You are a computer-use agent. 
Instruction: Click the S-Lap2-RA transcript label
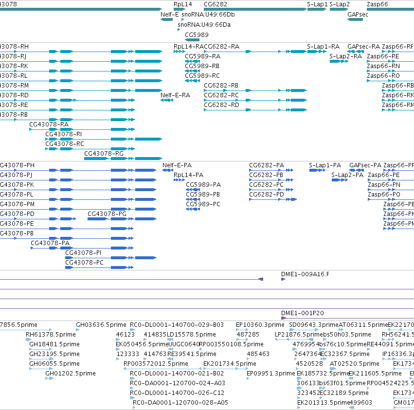pyautogui.click(x=345, y=56)
